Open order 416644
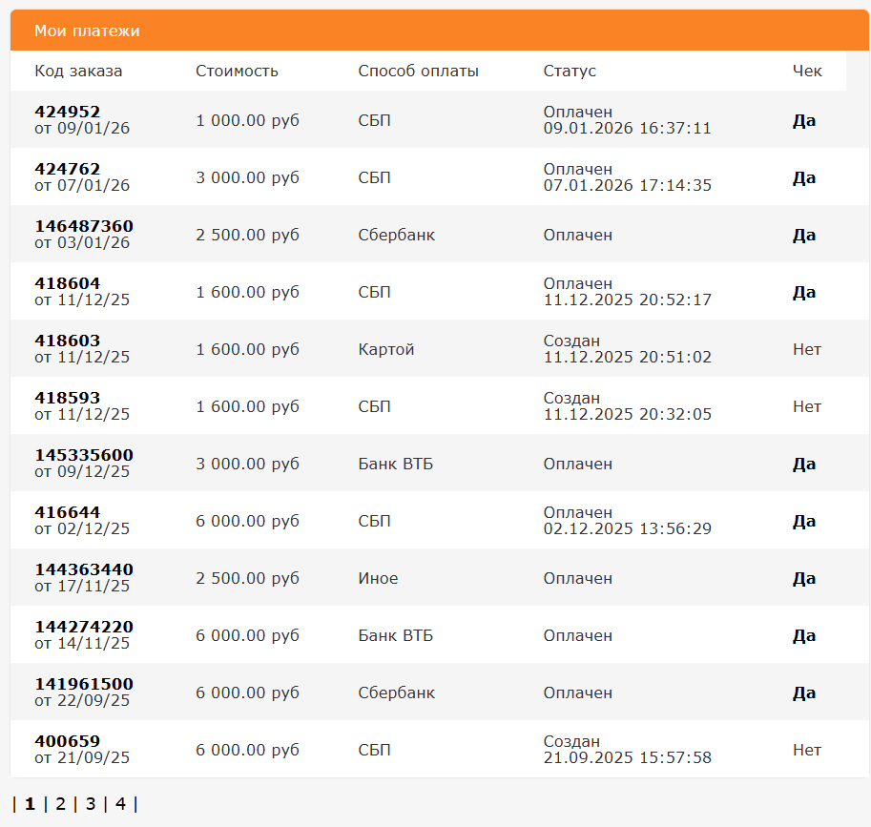This screenshot has height=827, width=871. point(67,512)
